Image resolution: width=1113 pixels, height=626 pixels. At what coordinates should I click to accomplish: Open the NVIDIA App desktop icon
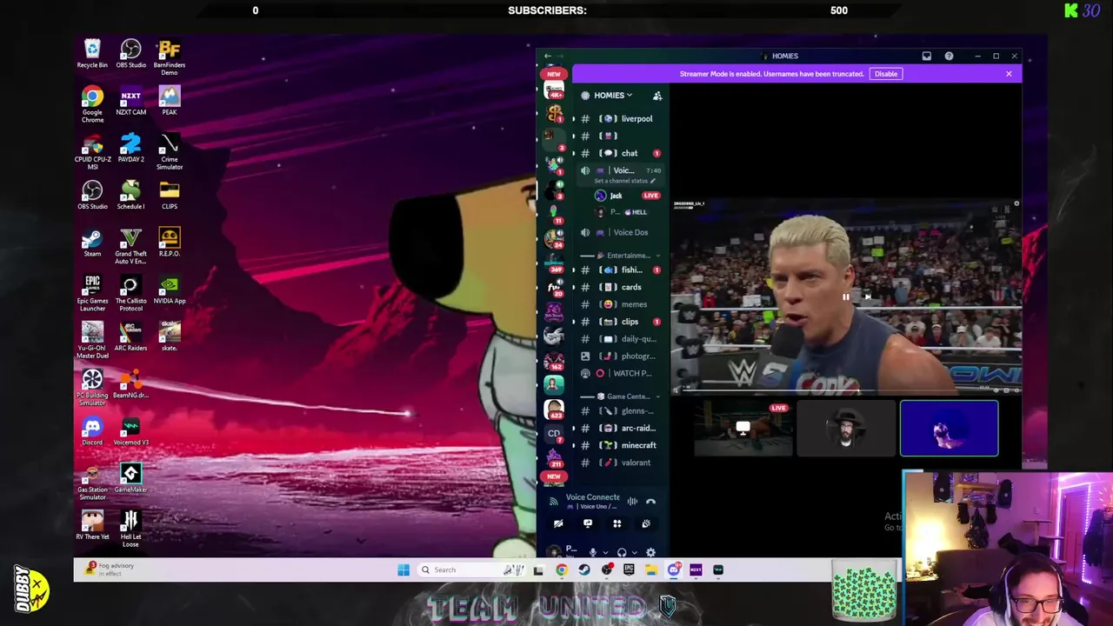point(170,290)
